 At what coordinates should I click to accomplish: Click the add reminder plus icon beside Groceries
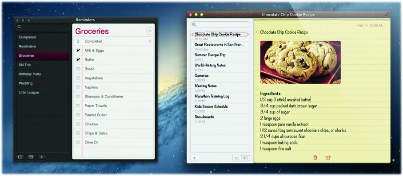(150, 31)
